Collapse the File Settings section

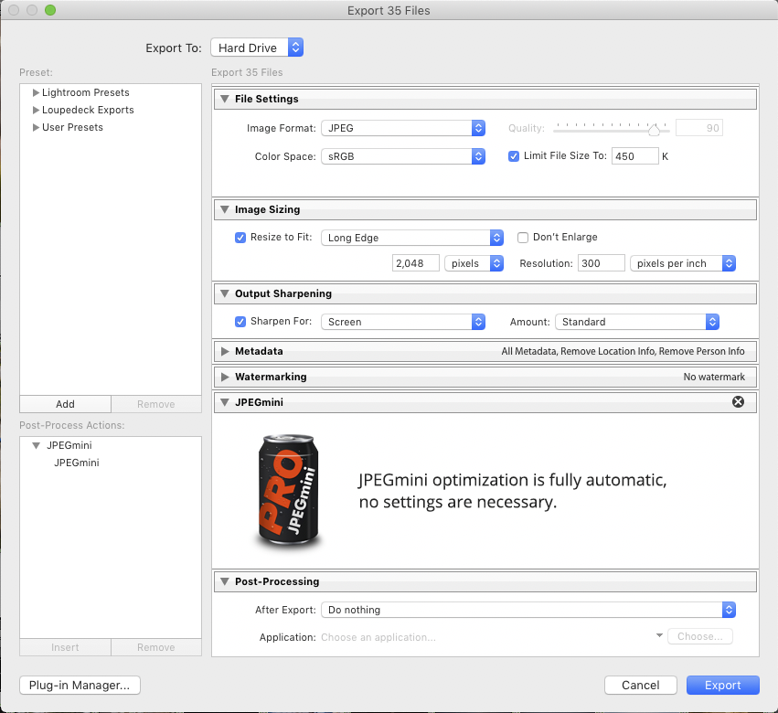pos(225,99)
